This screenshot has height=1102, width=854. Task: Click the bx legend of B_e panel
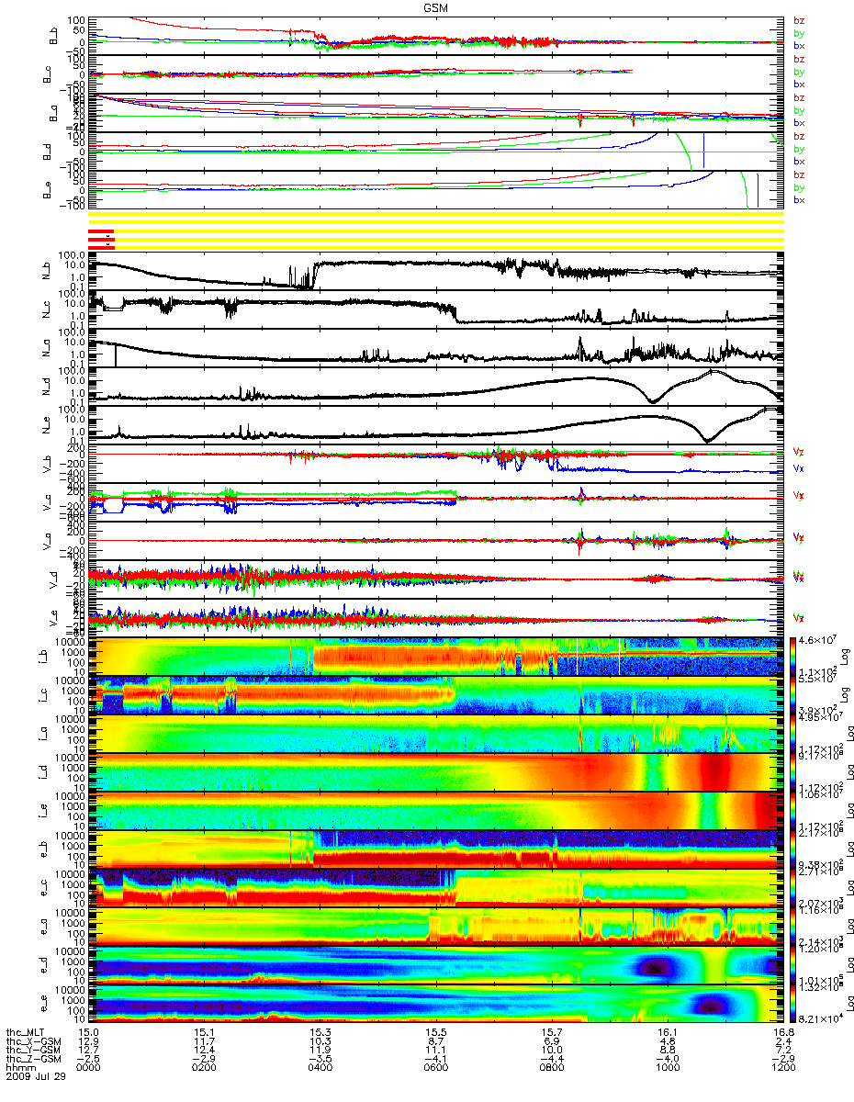coord(800,199)
